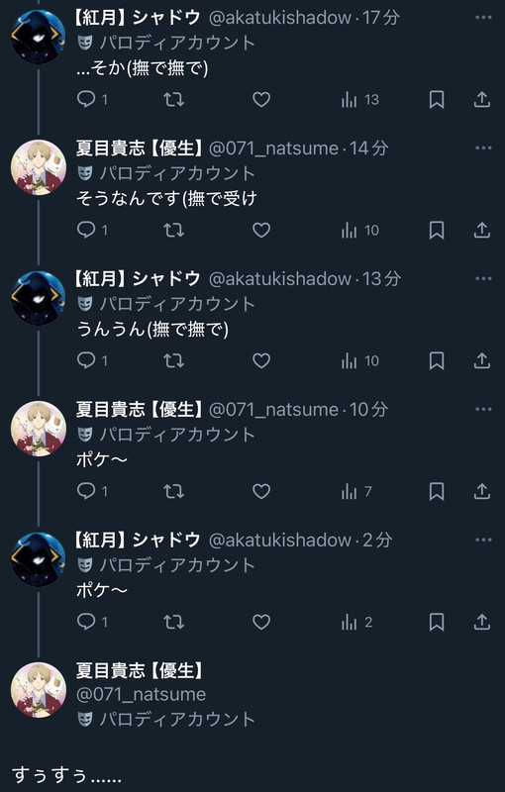Open @071_natsume handle on bottom post
This screenshot has height=792, width=505.
click(x=141, y=695)
